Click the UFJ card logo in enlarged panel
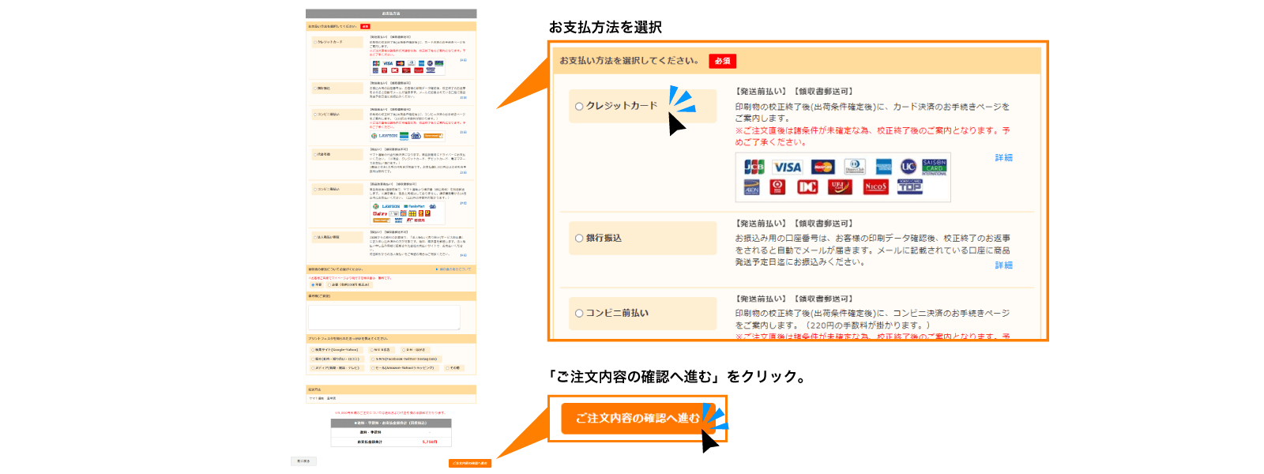The height and width of the screenshot is (474, 1264). [x=840, y=187]
